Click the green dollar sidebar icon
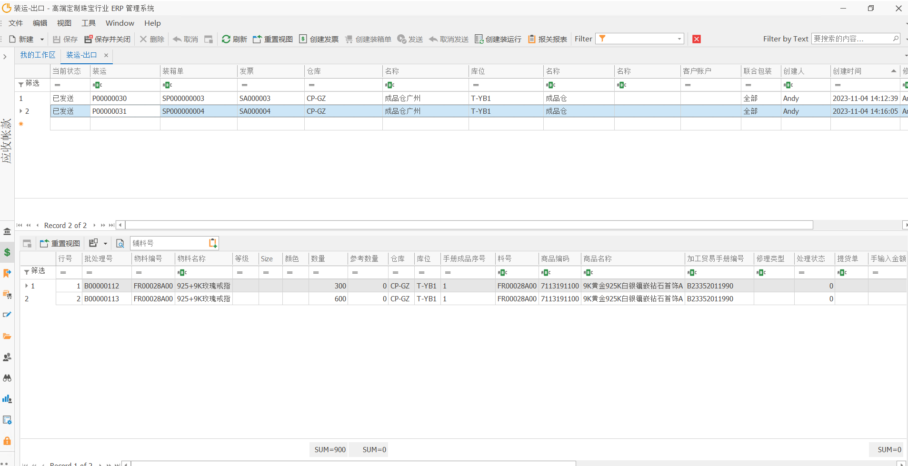Viewport: 908px width, 466px height. tap(7, 252)
